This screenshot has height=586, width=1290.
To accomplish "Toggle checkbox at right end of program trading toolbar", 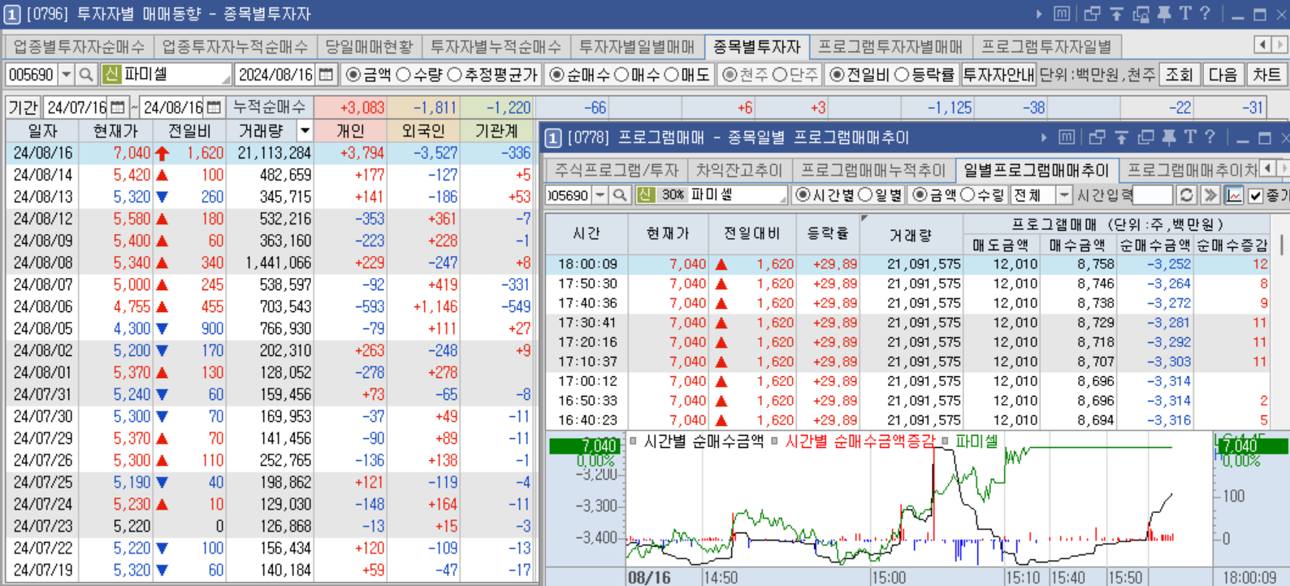I will (x=1256, y=195).
